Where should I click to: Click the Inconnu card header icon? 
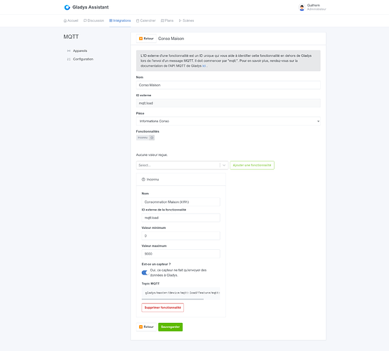point(143,179)
